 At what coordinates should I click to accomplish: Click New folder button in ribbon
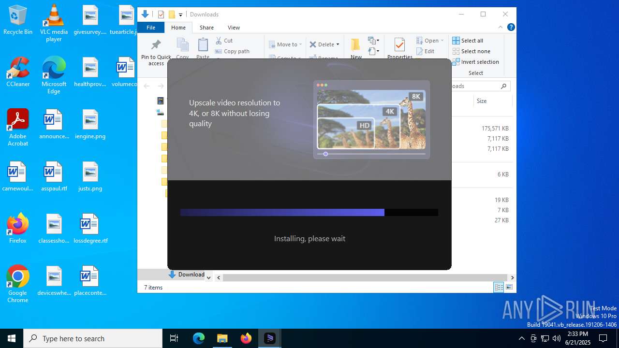[356, 48]
